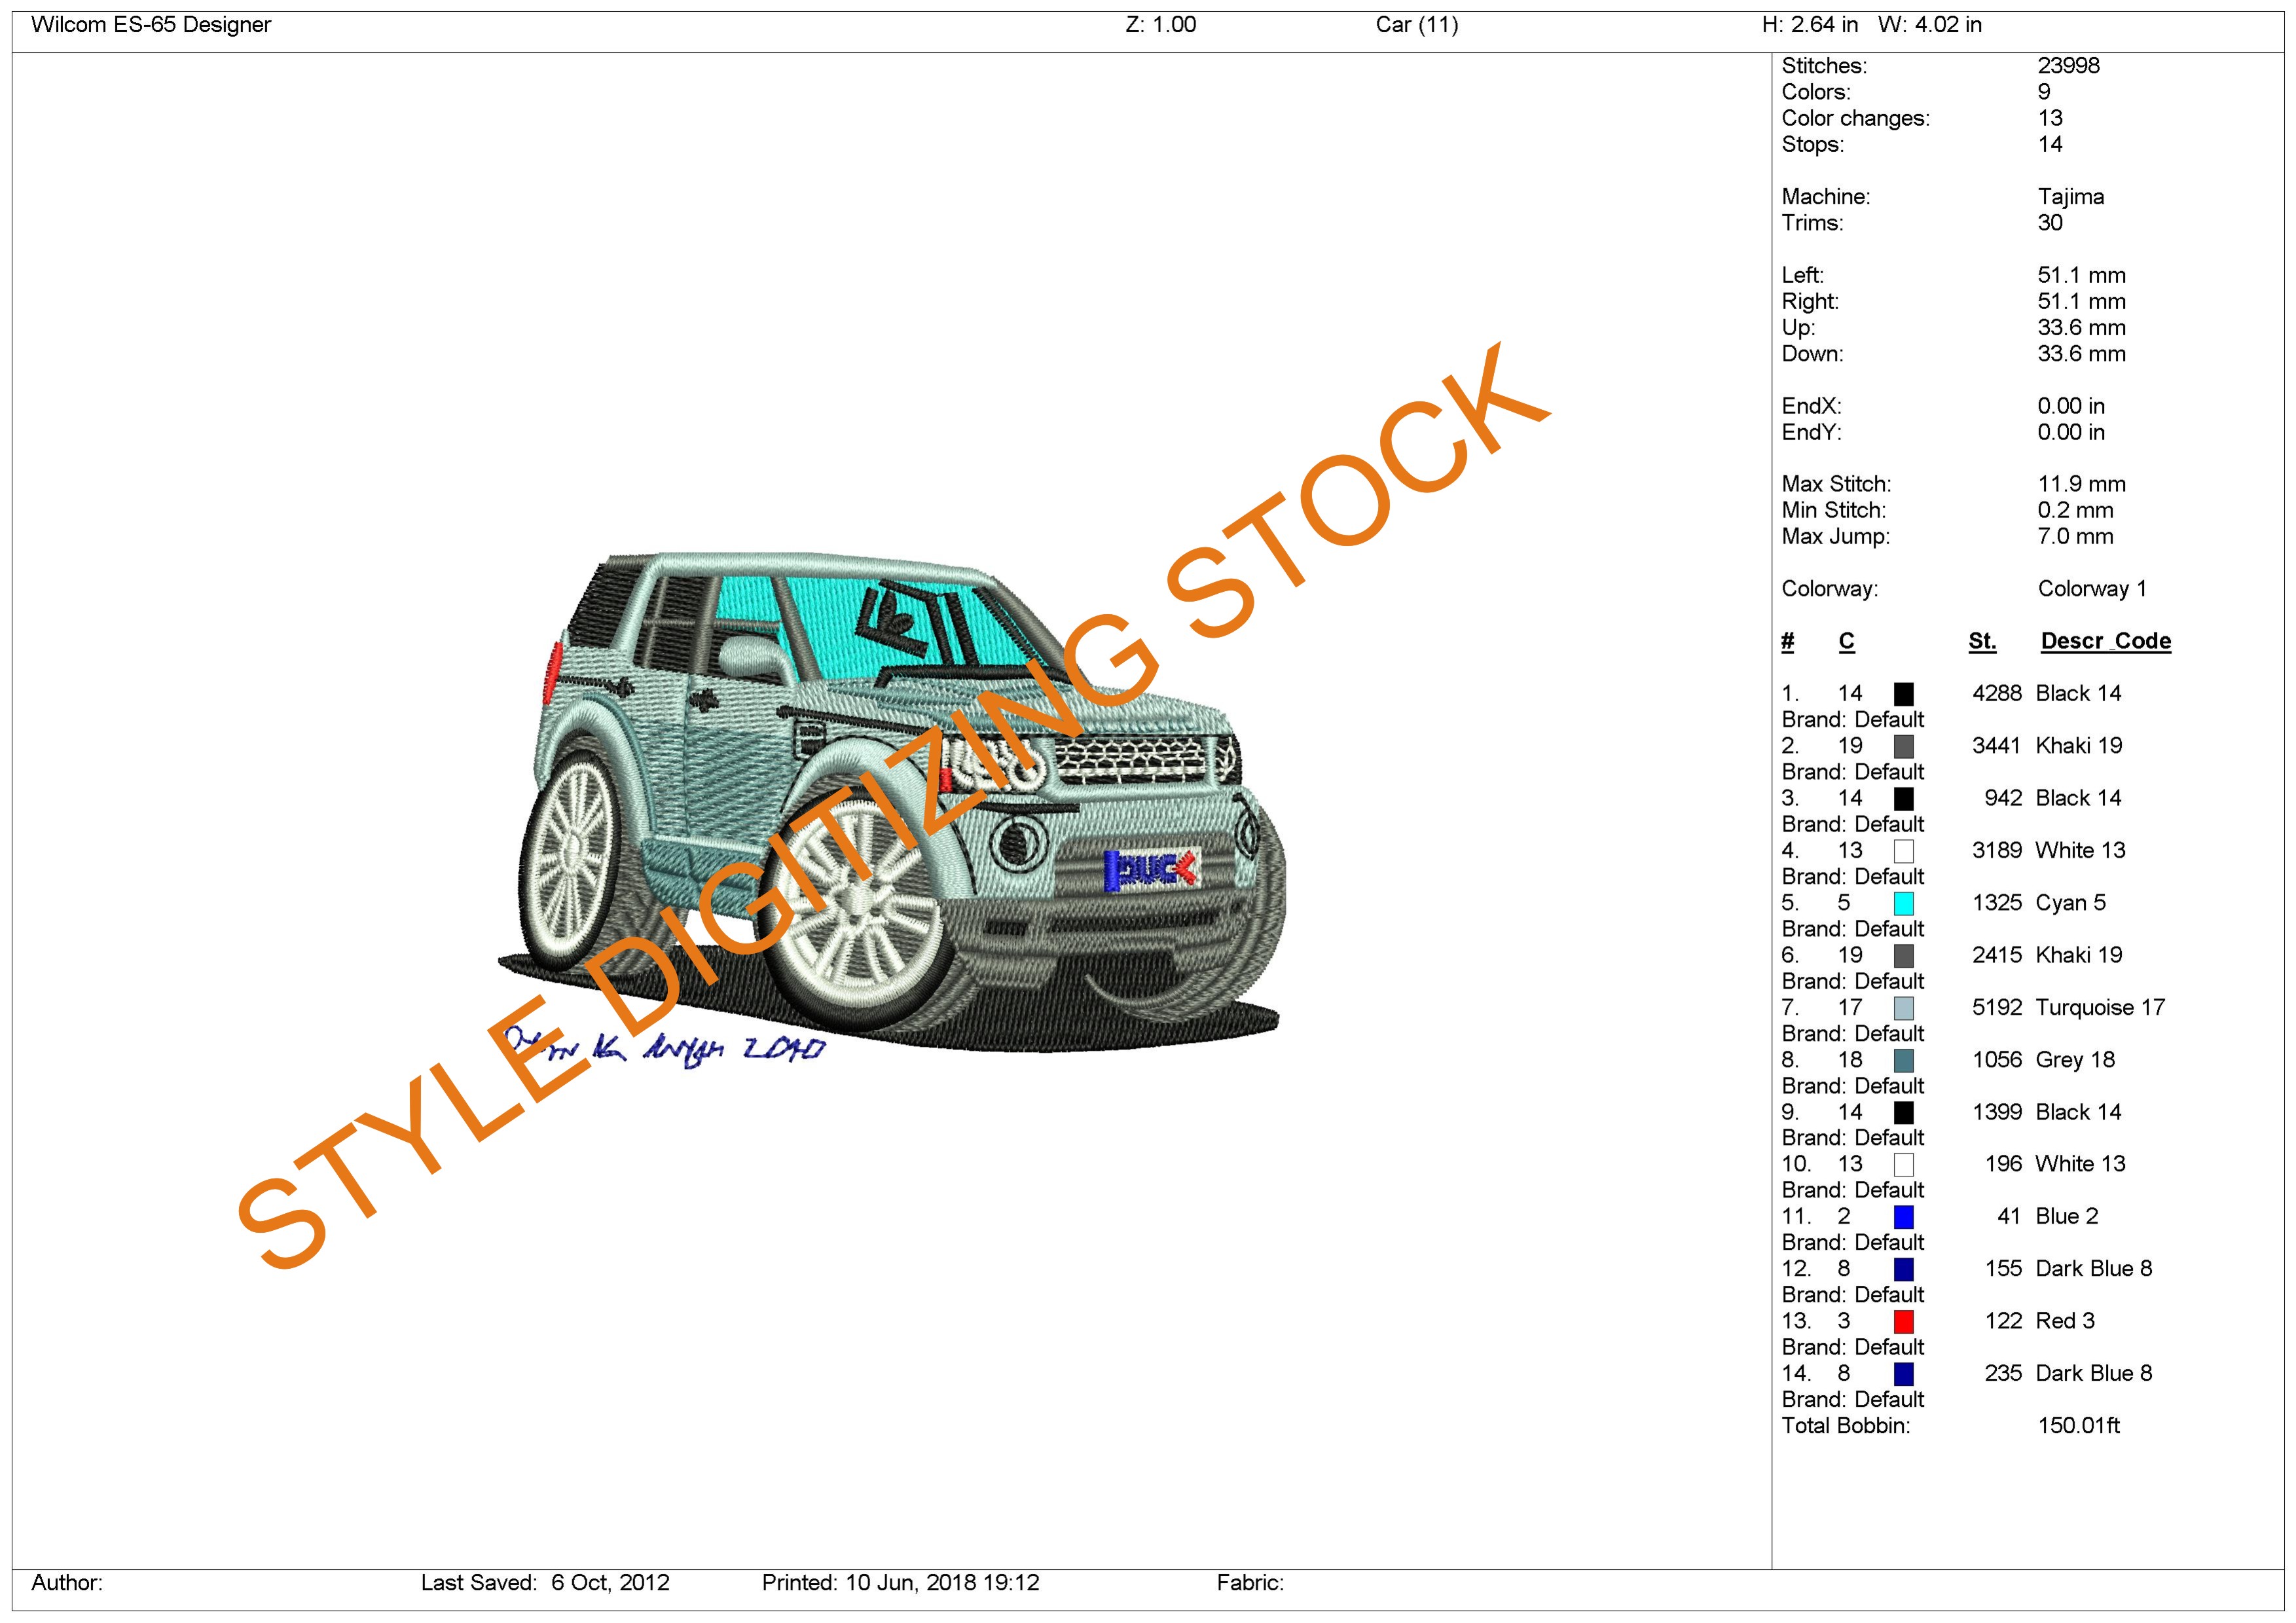Click the Wilcom ES-65 Designer title
Viewport: 2296px width, 1623px height.
tap(151, 25)
